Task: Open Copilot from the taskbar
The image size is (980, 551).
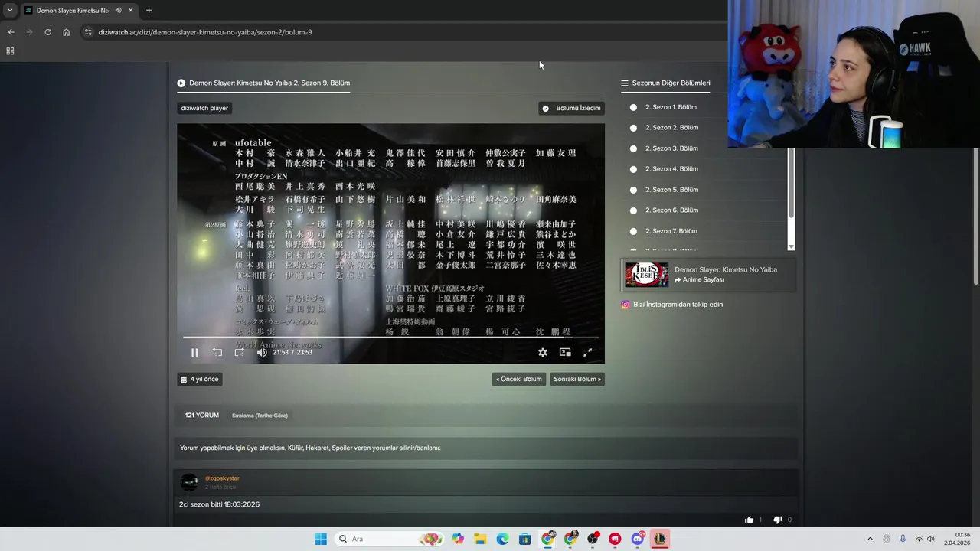Action: coord(458,539)
